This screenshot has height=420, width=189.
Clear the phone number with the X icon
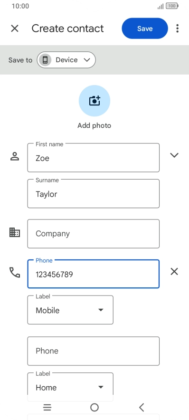coord(174,272)
